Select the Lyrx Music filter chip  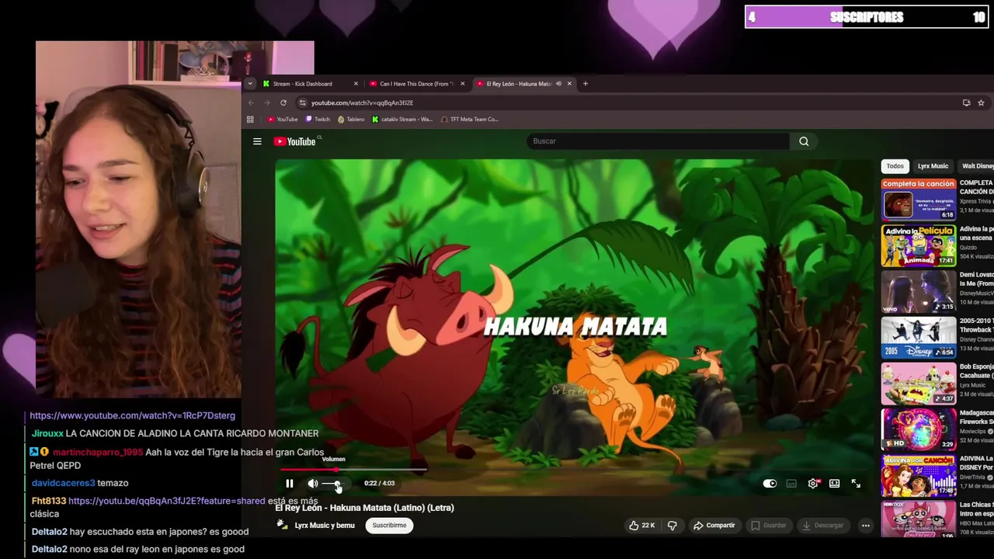click(933, 166)
